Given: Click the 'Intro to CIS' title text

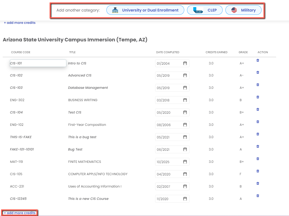Looking at the screenshot, I should (x=77, y=63).
